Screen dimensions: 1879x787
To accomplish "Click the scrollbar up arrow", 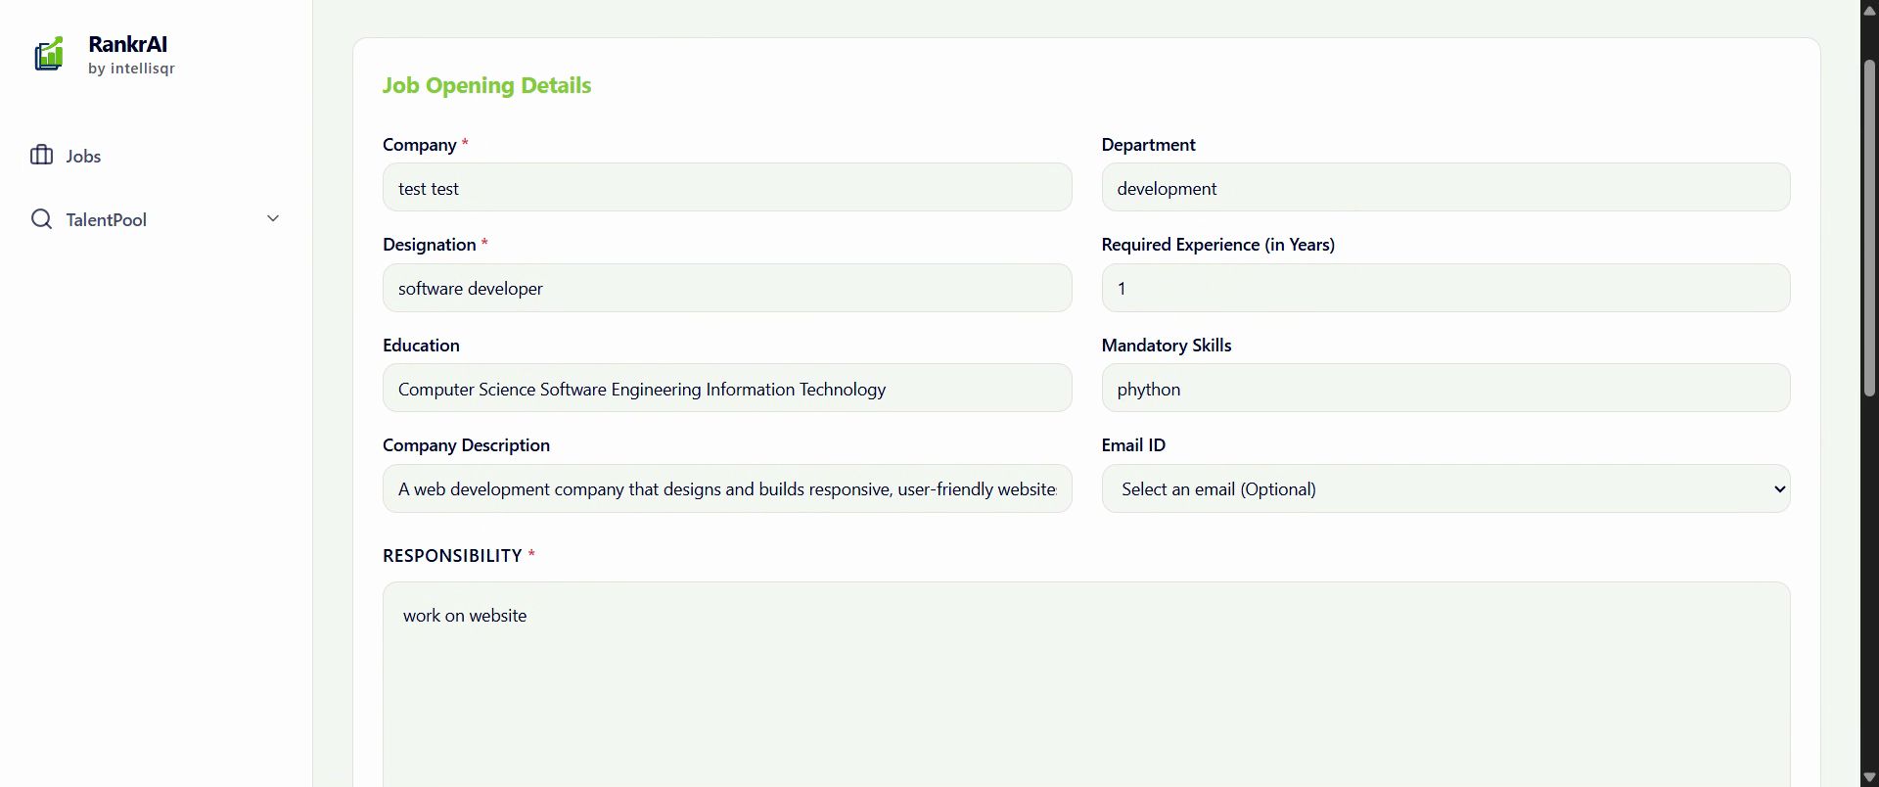I will point(1869,11).
